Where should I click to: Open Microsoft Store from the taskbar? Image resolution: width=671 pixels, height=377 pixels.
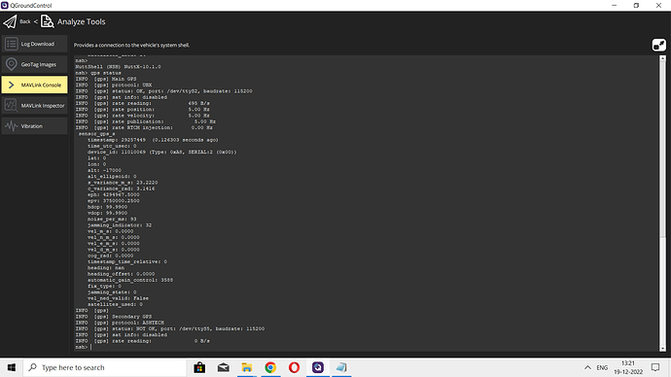coord(199,367)
